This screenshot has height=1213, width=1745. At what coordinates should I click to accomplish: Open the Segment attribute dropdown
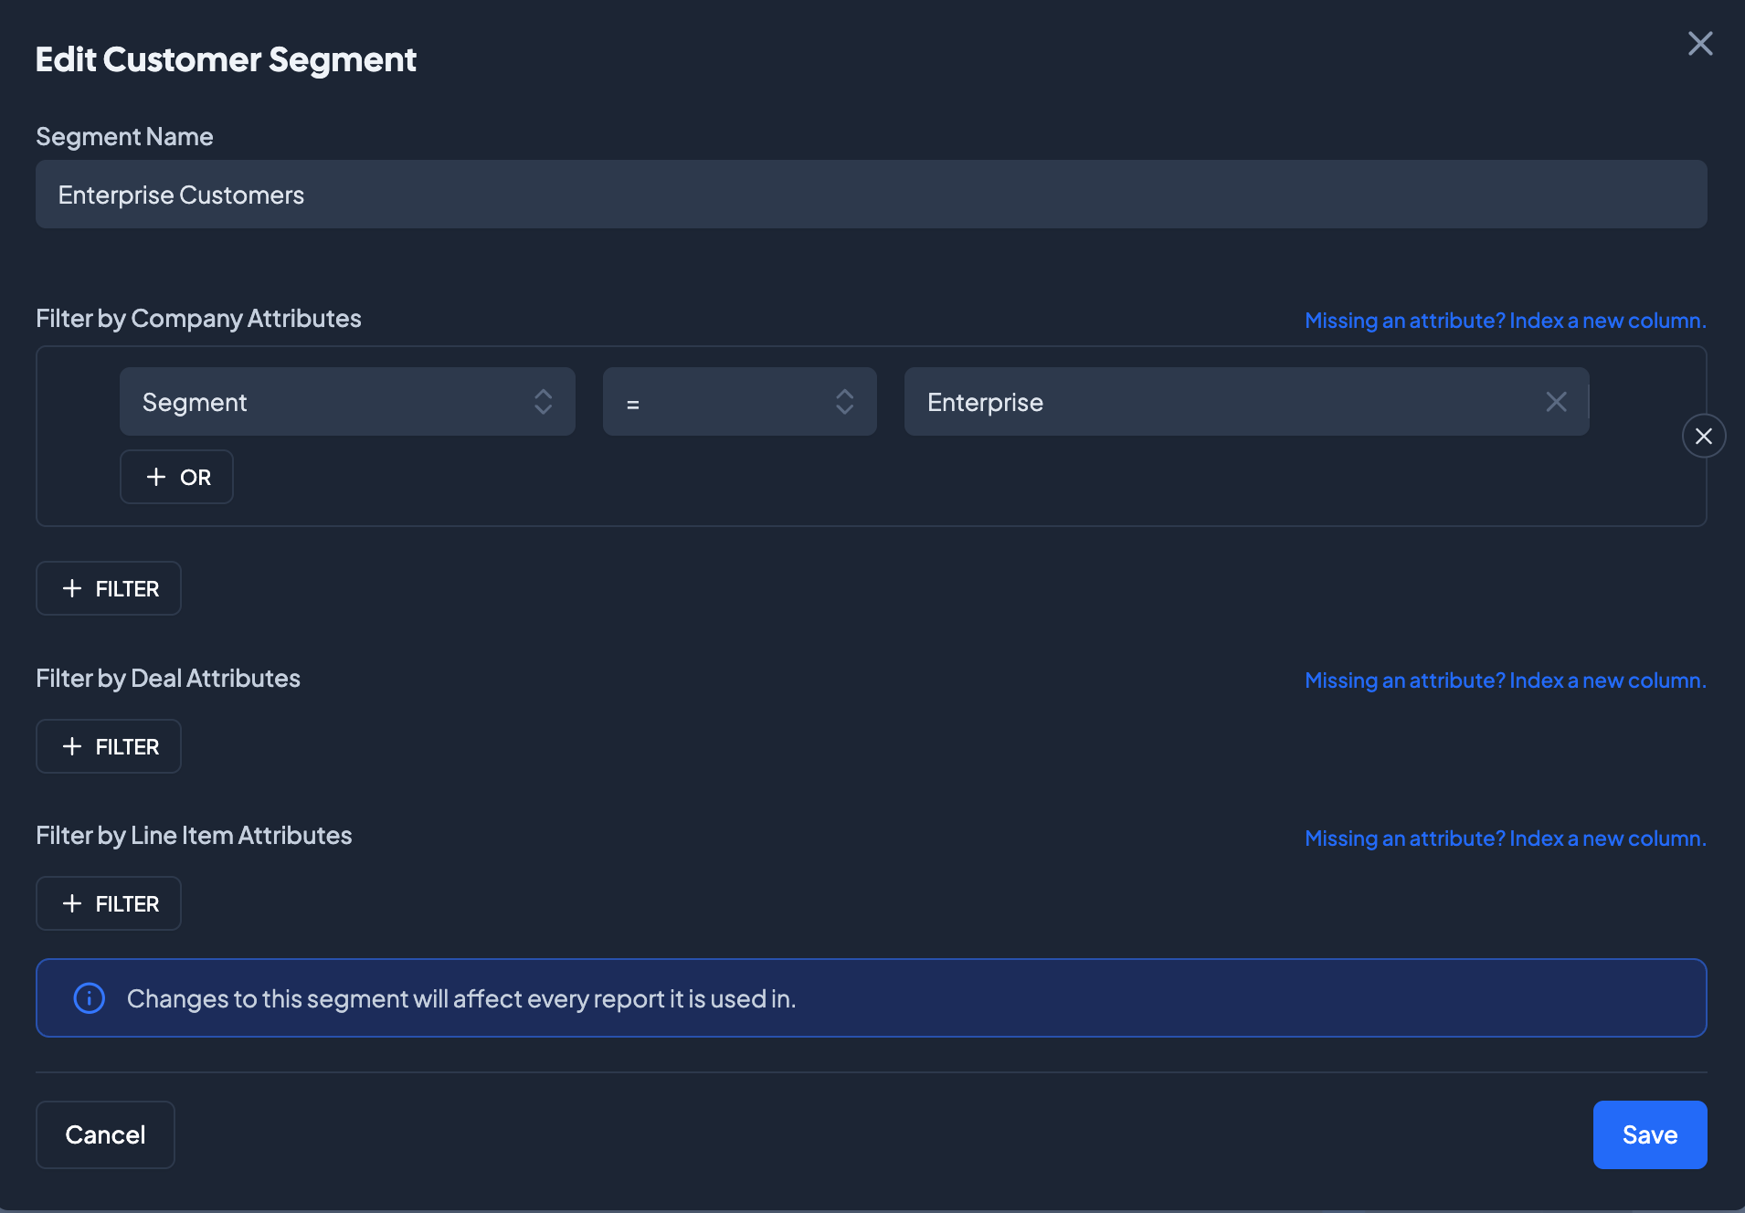point(347,402)
